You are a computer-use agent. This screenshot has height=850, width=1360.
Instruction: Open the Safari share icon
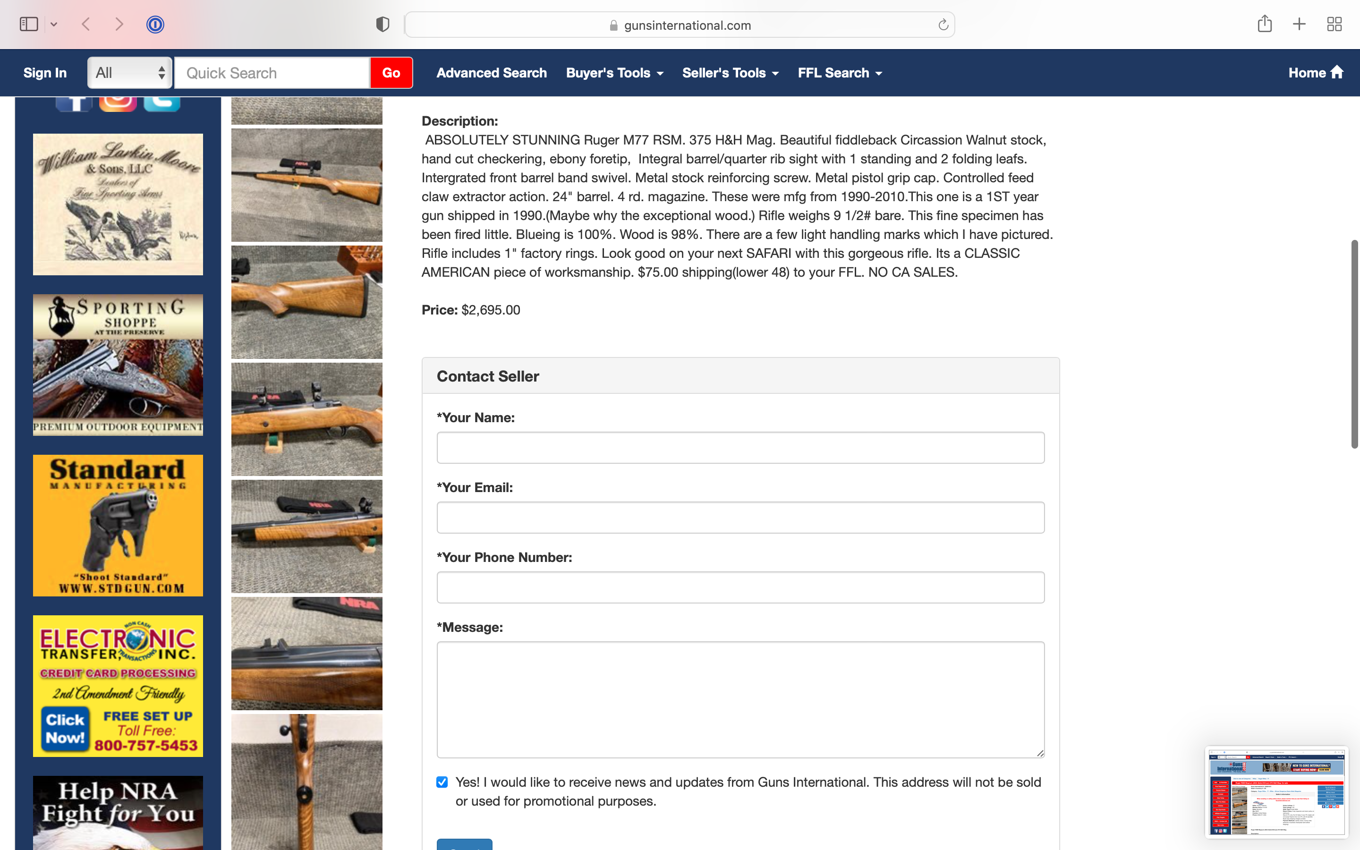(x=1265, y=24)
